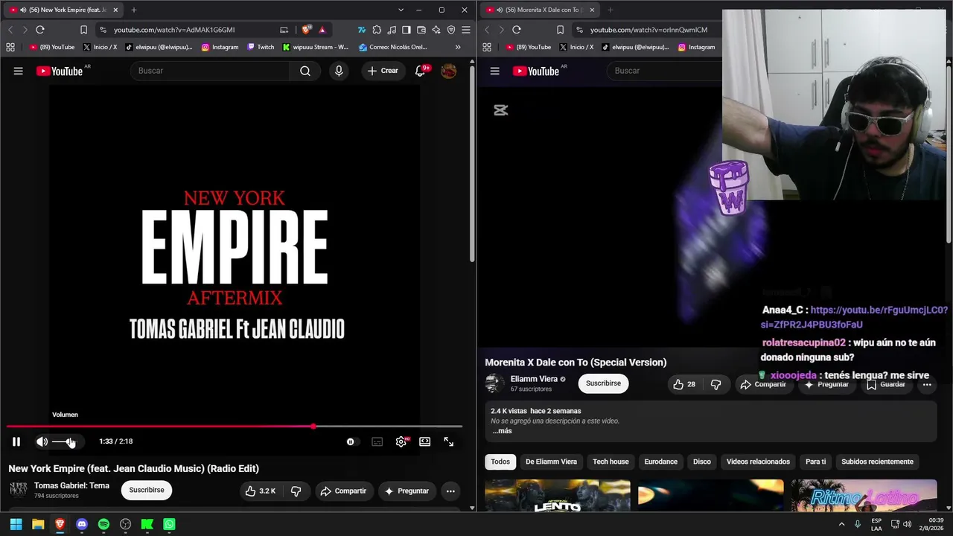Toggle subtitles button in left player
This screenshot has width=953, height=536.
pyautogui.click(x=377, y=441)
